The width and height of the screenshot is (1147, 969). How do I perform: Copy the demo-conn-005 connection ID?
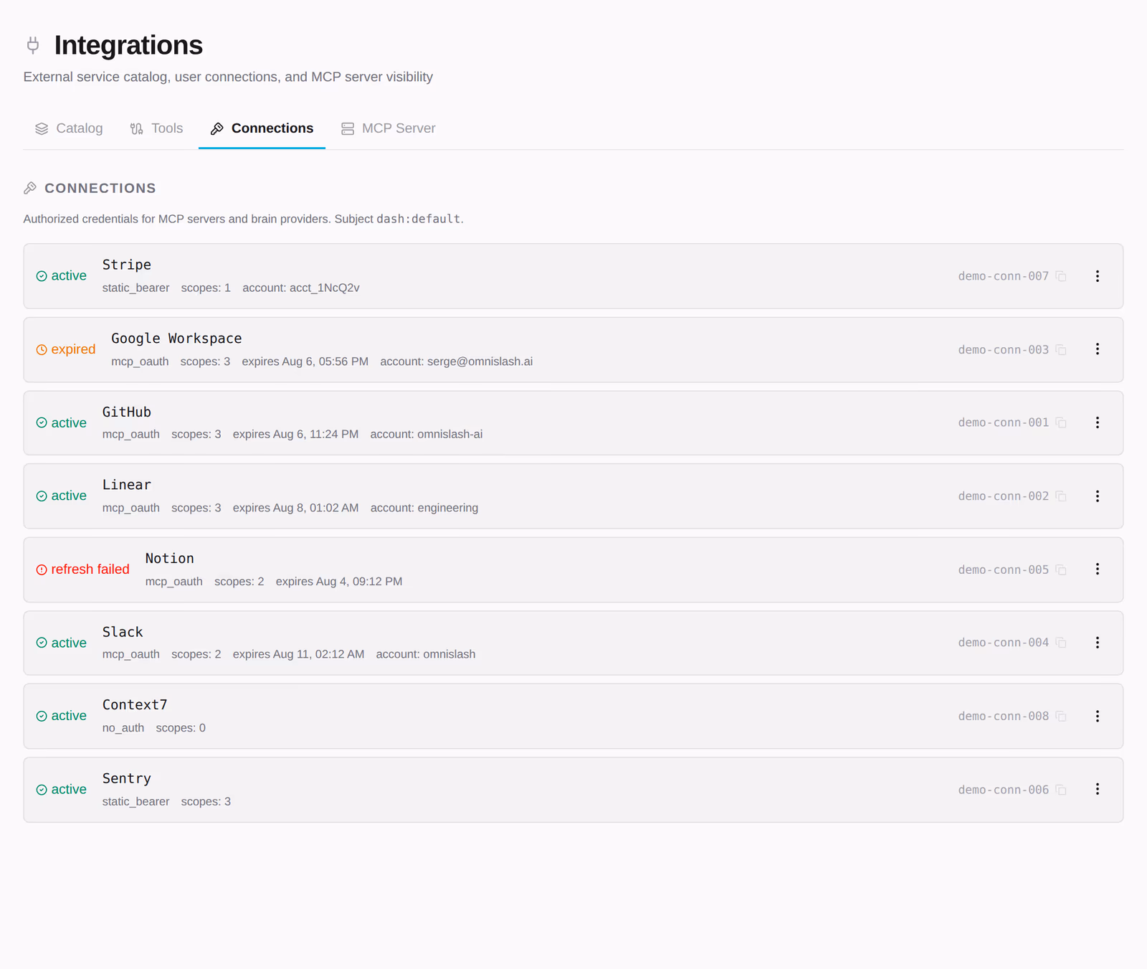pos(1061,570)
